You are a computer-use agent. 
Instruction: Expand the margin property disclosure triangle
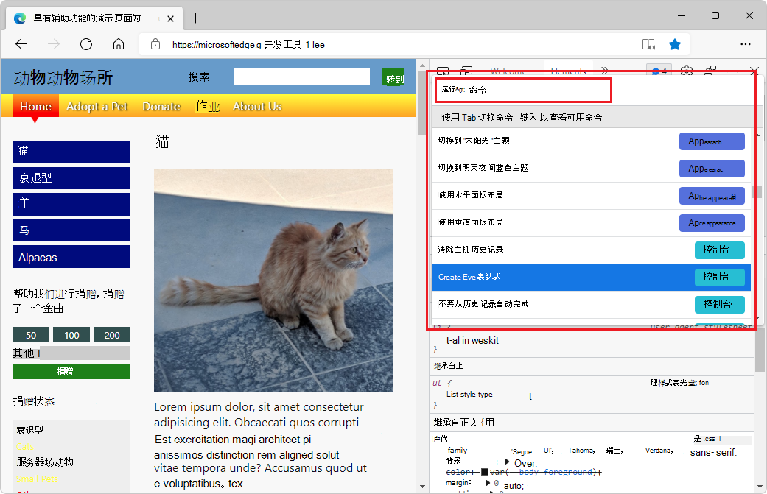coord(487,484)
